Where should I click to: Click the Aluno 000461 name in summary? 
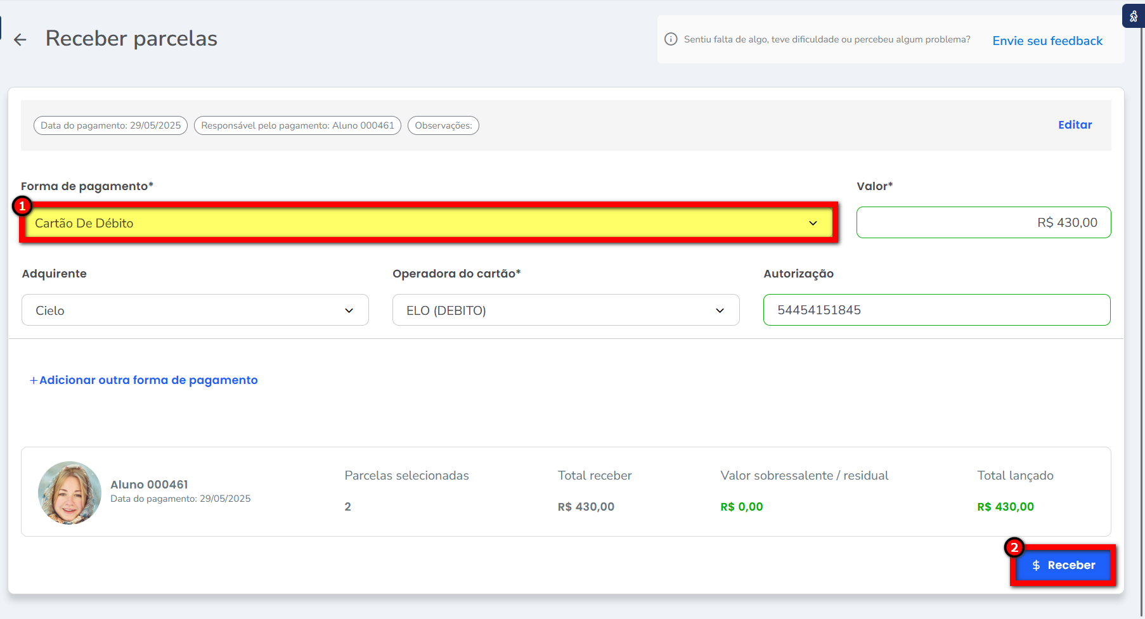click(149, 485)
